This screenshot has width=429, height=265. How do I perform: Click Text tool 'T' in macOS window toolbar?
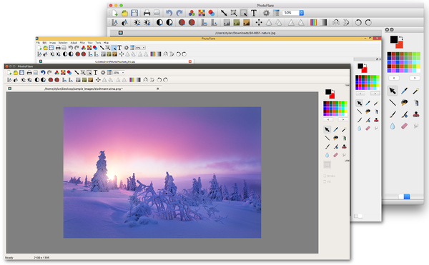point(254,13)
